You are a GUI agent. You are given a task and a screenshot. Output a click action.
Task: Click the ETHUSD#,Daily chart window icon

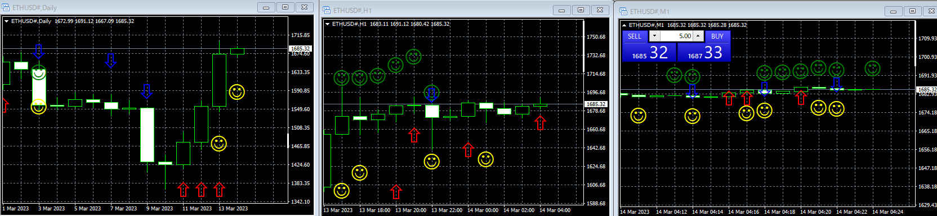pyautogui.click(x=6, y=7)
